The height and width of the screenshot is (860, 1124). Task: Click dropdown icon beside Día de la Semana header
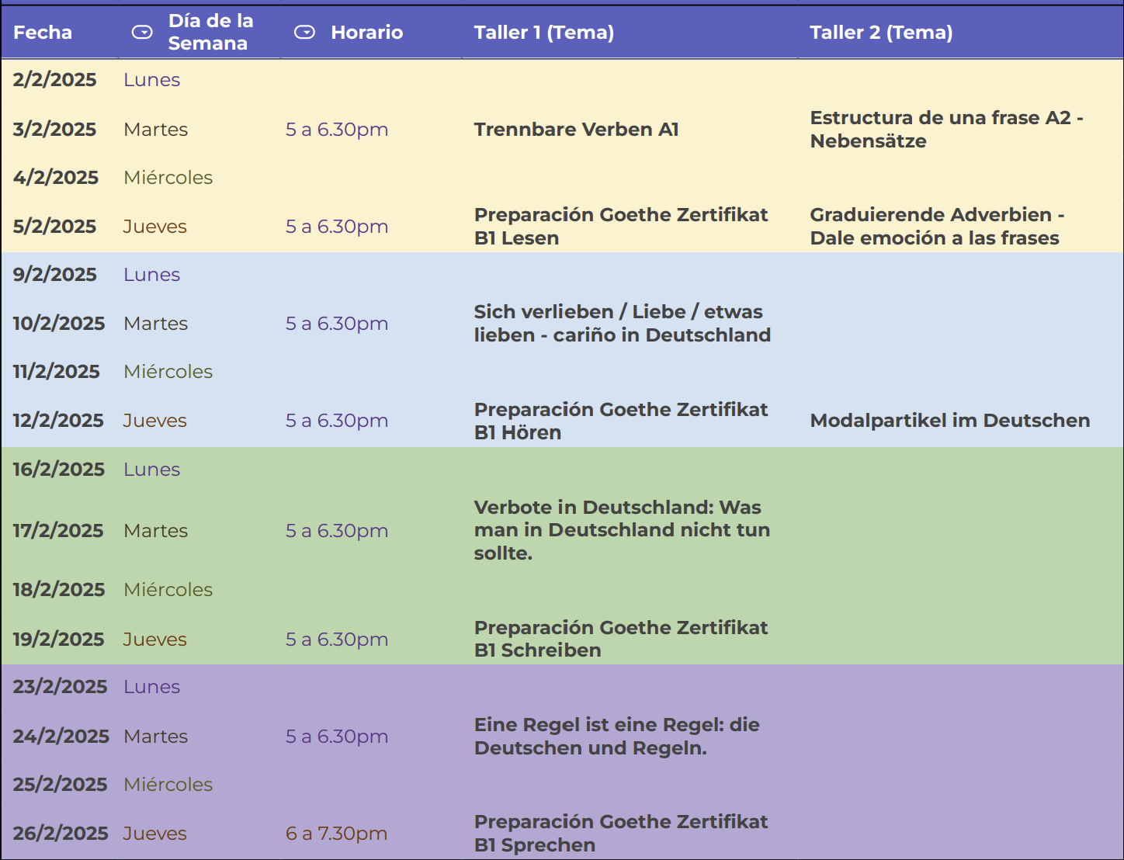(142, 32)
